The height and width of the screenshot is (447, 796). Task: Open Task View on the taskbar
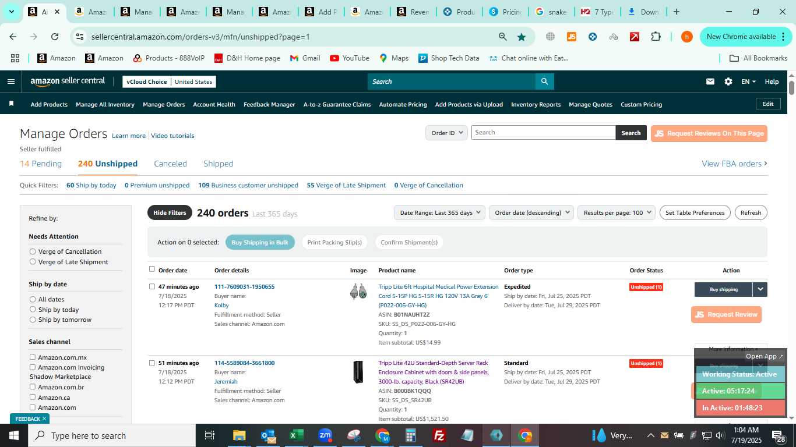pos(210,435)
